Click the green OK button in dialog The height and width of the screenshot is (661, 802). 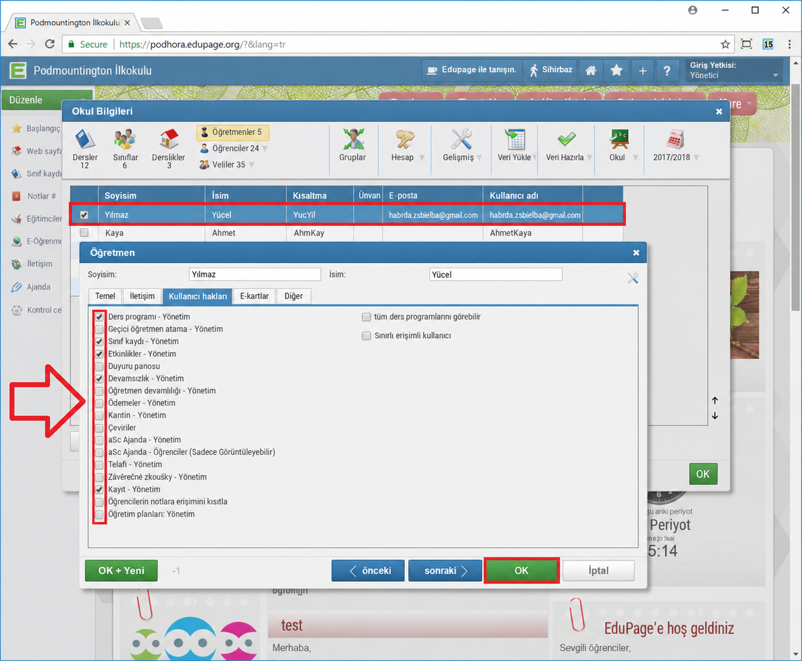click(521, 571)
